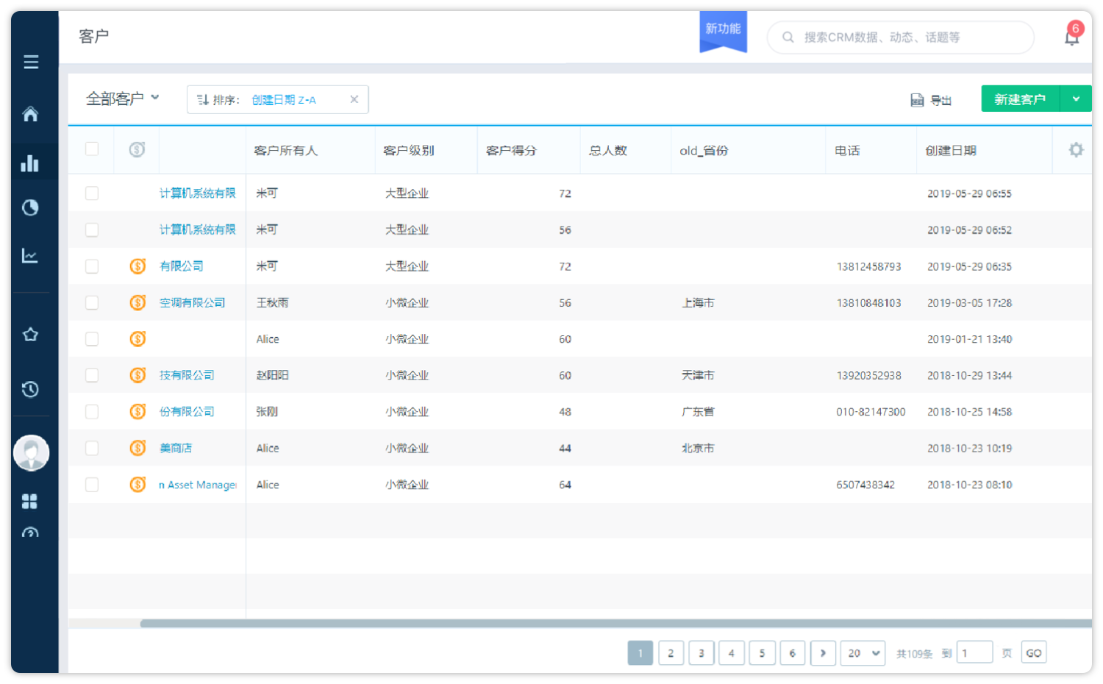Open the page size 20 dropdown
This screenshot has width=1103, height=684.
[863, 653]
